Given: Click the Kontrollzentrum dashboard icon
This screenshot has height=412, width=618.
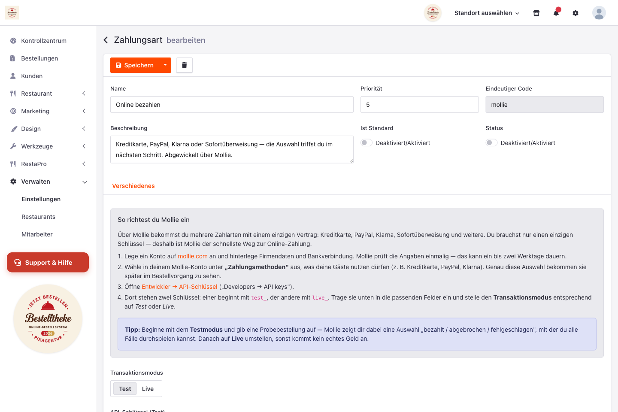Looking at the screenshot, I should [x=13, y=41].
